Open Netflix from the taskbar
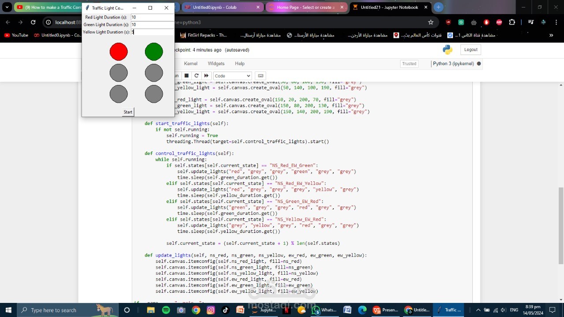Screen dimensions: 564x317 click(x=286, y=310)
